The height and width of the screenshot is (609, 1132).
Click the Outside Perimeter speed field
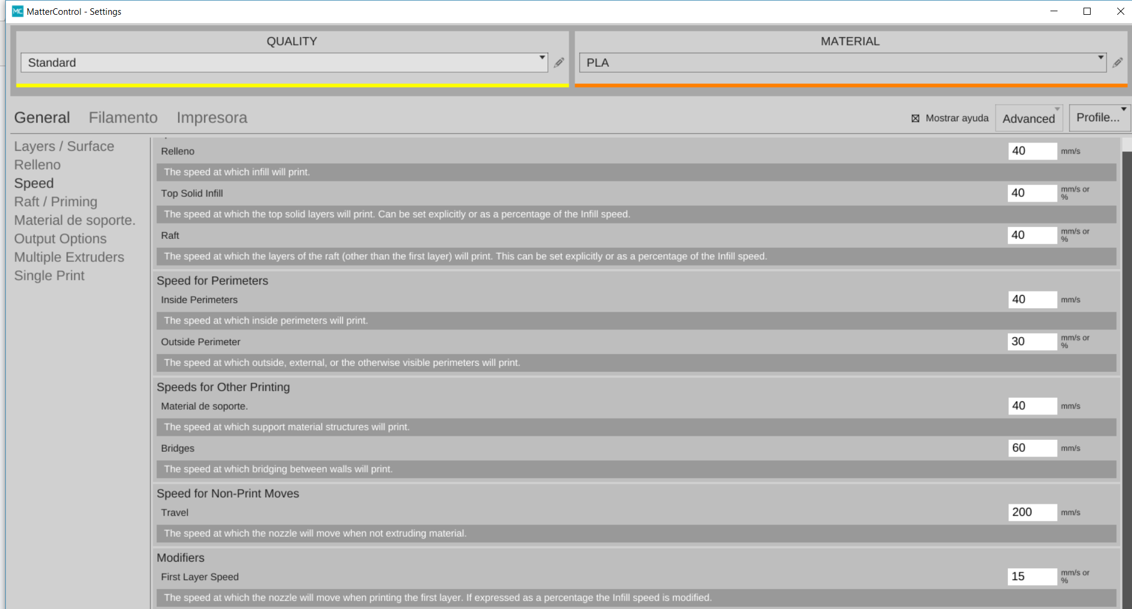[x=1032, y=341]
